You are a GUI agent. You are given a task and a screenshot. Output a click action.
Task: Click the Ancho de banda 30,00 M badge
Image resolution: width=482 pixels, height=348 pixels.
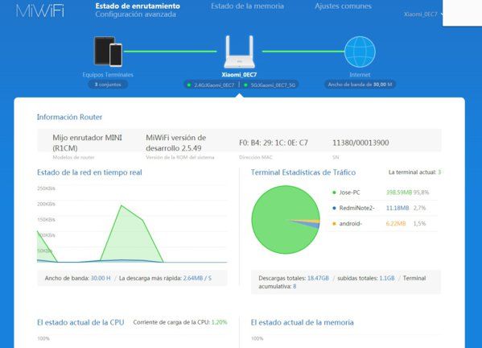click(x=360, y=85)
